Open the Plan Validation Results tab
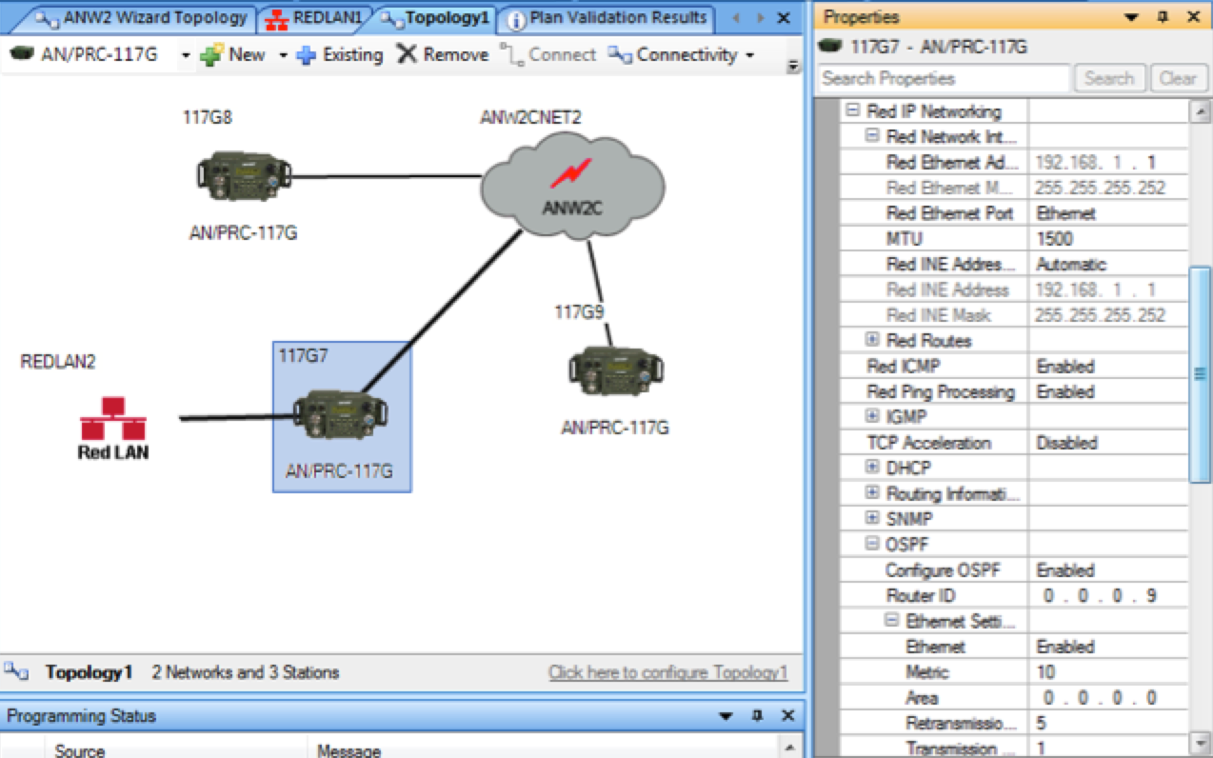 pos(607,18)
